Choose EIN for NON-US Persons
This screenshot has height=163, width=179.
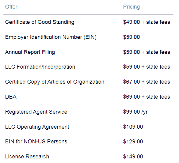(x=36, y=142)
